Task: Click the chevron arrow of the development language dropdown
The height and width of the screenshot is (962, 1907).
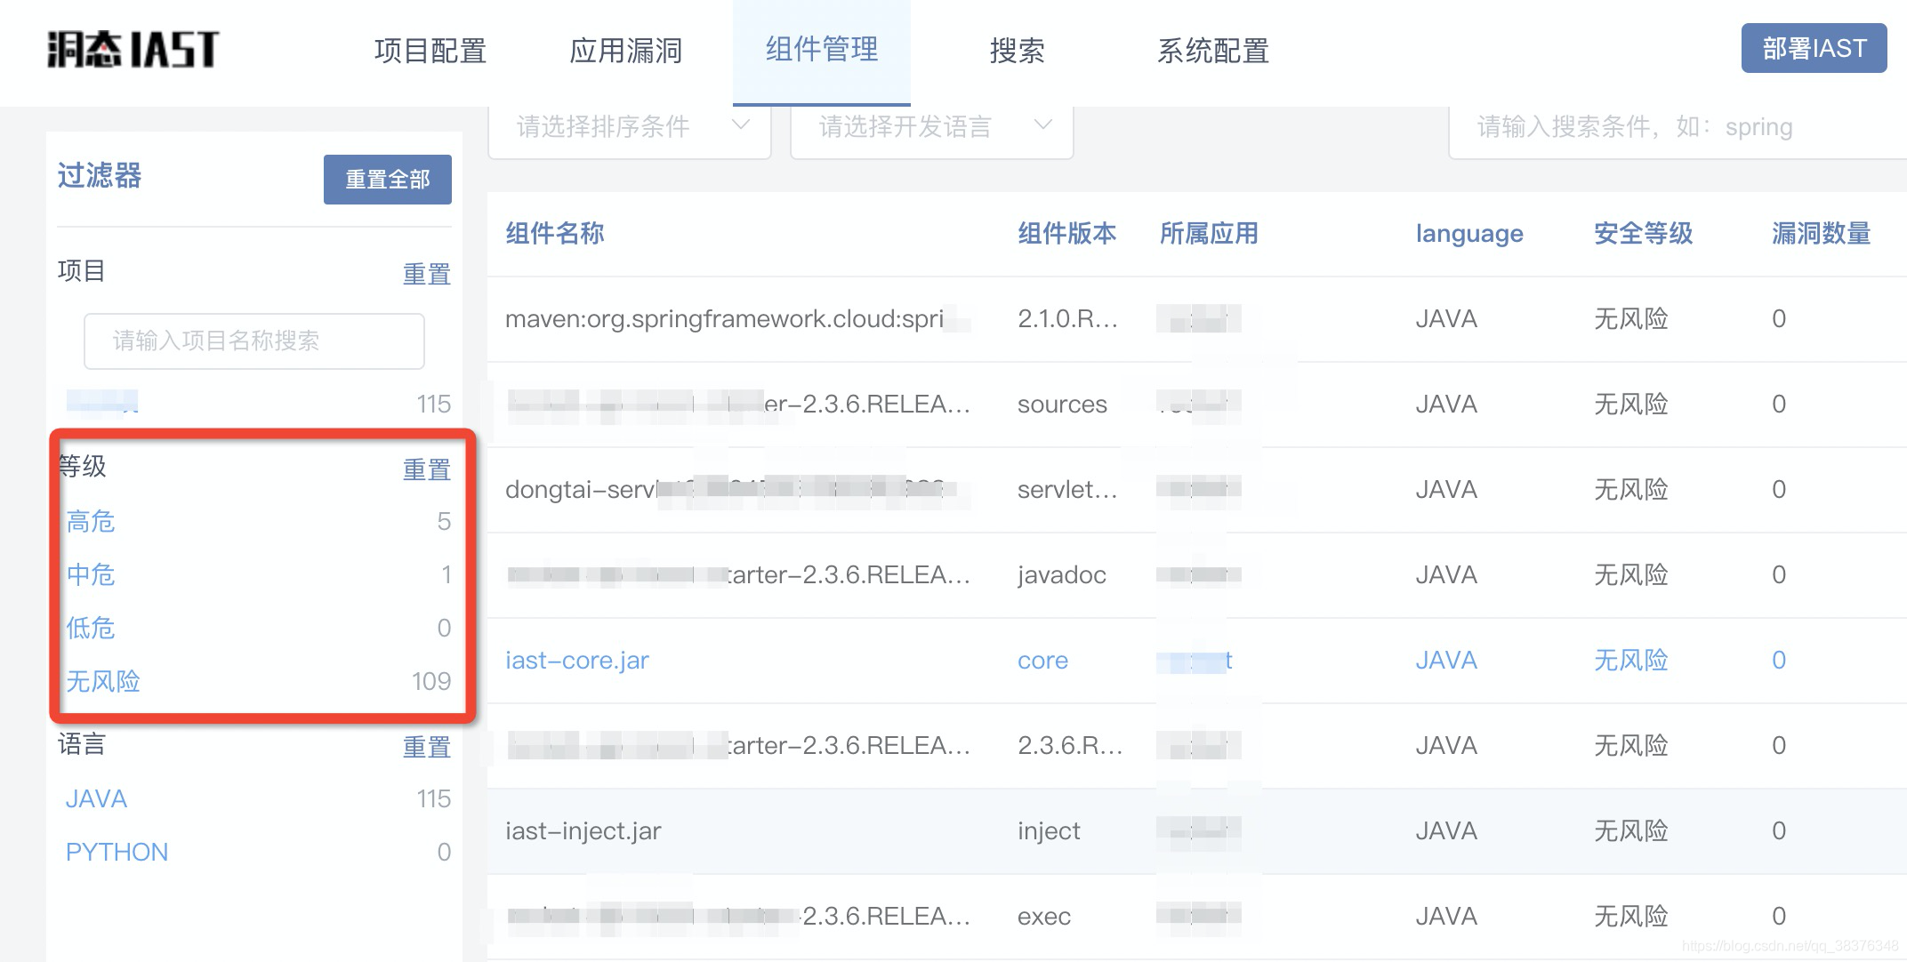Action: (1042, 125)
